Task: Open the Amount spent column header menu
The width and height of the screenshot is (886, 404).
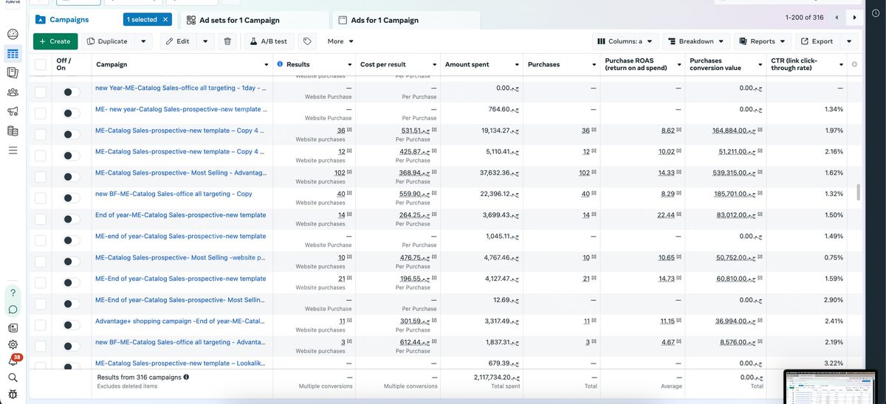Action: pos(517,65)
